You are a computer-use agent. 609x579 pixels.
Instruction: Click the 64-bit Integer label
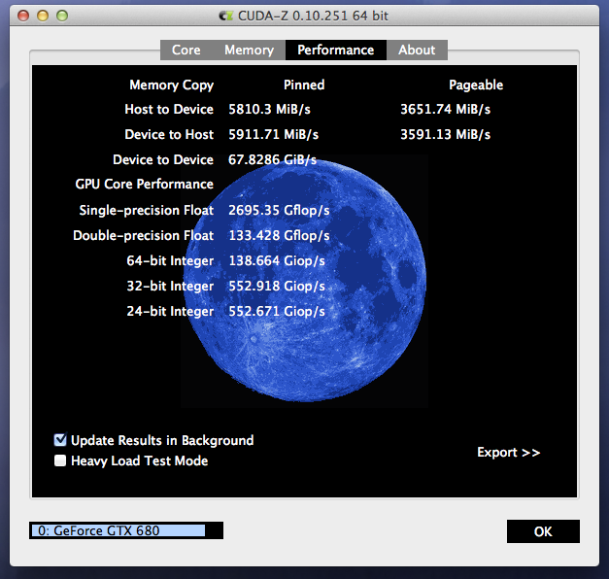coord(170,260)
